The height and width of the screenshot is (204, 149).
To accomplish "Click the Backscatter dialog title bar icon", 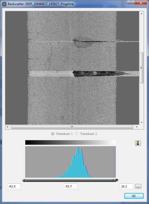I will (4, 4).
